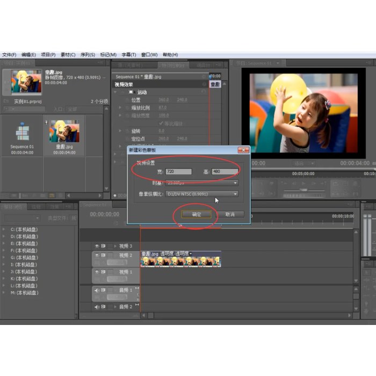Click the Play button in program monitor
Screen dimensions: 376x376
[303, 184]
